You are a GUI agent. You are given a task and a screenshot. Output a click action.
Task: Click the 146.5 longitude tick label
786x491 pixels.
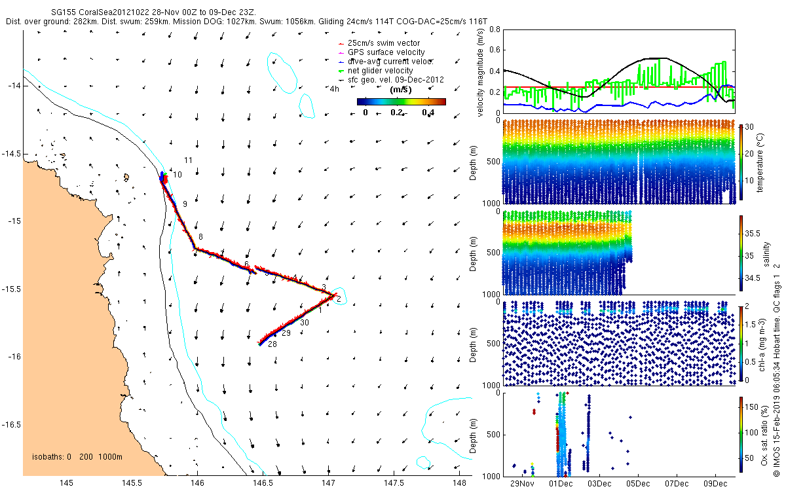pos(262,483)
